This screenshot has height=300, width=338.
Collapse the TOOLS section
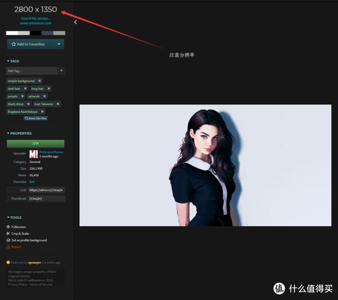pyautogui.click(x=14, y=218)
